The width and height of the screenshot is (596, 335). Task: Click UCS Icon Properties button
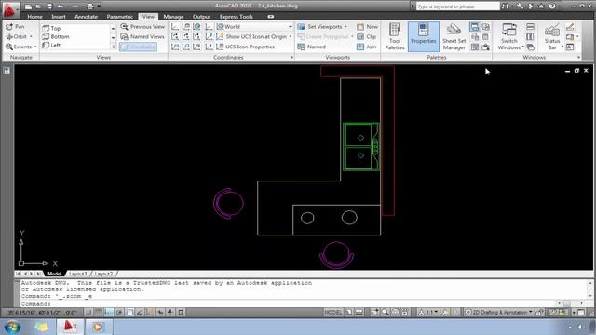click(246, 47)
